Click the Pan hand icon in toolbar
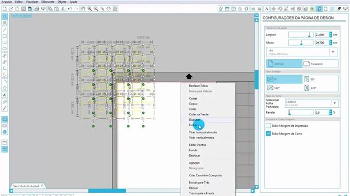Screen dimensions: 350x196 point(83,9)
